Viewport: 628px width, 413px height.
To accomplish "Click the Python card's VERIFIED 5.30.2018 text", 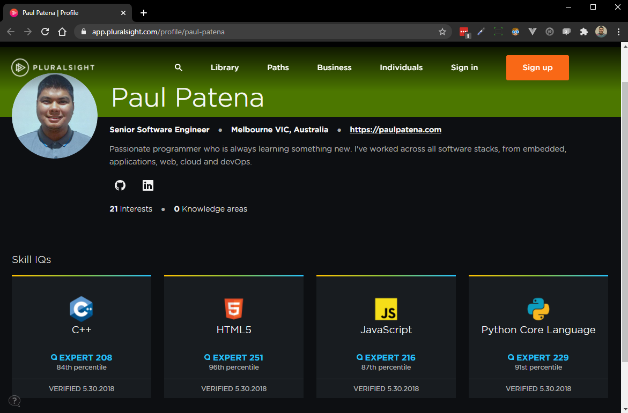I will (538, 388).
